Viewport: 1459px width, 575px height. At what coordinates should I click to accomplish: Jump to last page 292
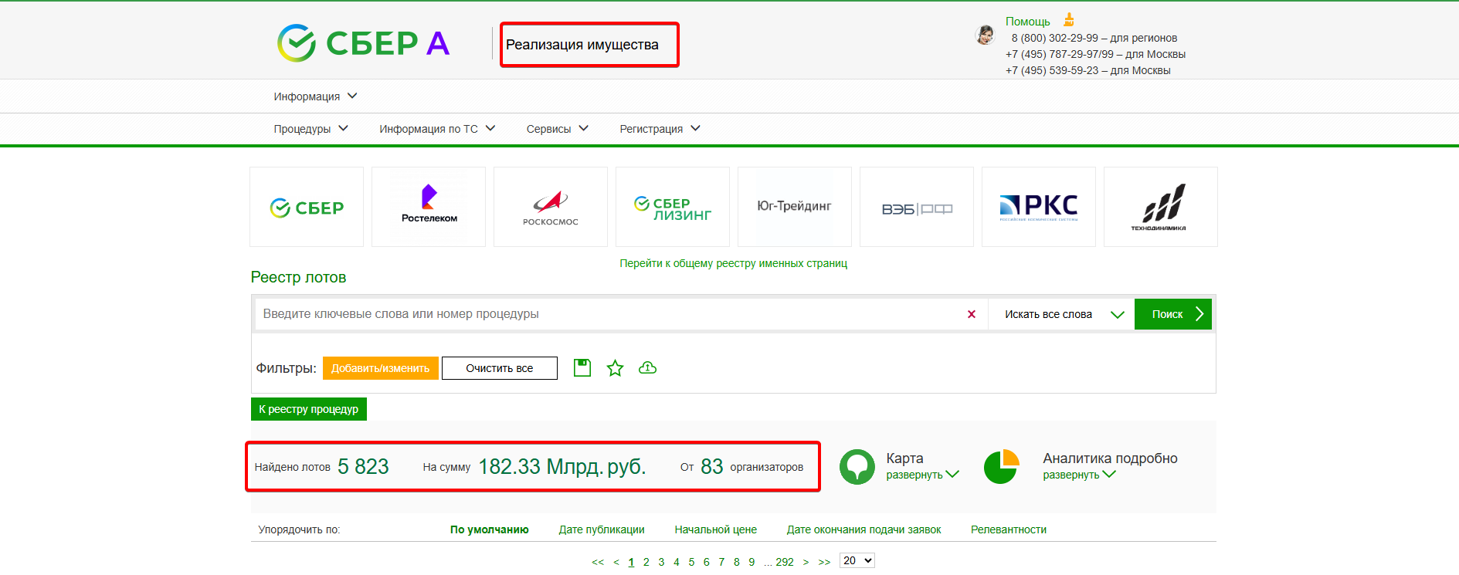[785, 562]
